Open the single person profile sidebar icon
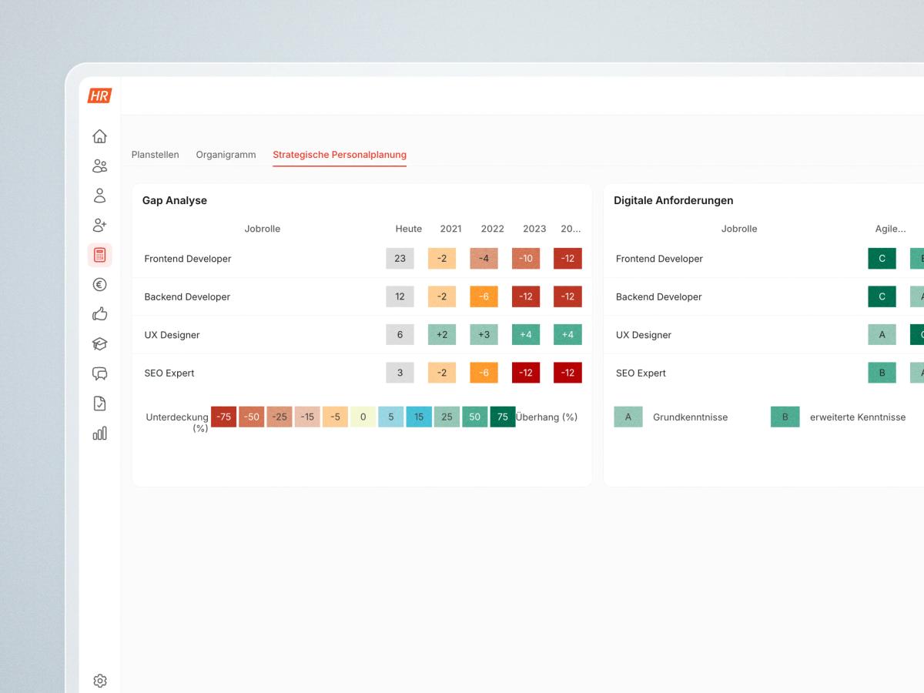The width and height of the screenshot is (924, 693). (99, 196)
